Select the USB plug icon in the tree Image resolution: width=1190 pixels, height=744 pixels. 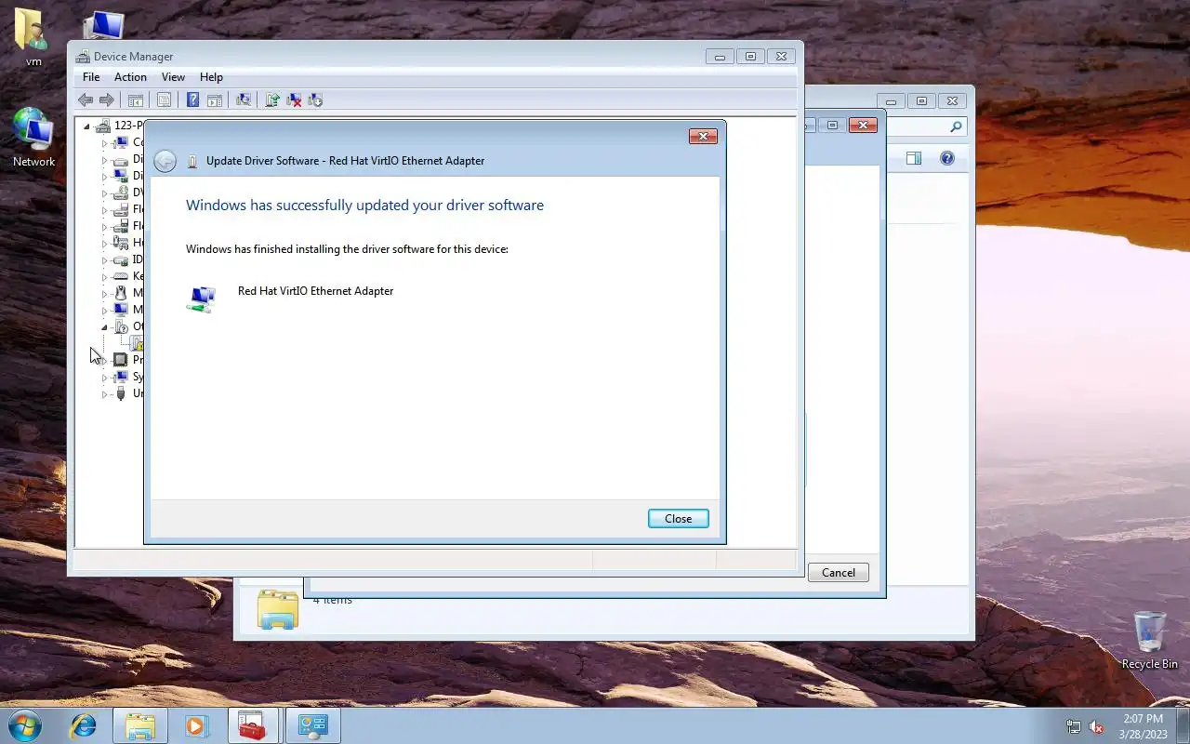pos(120,393)
